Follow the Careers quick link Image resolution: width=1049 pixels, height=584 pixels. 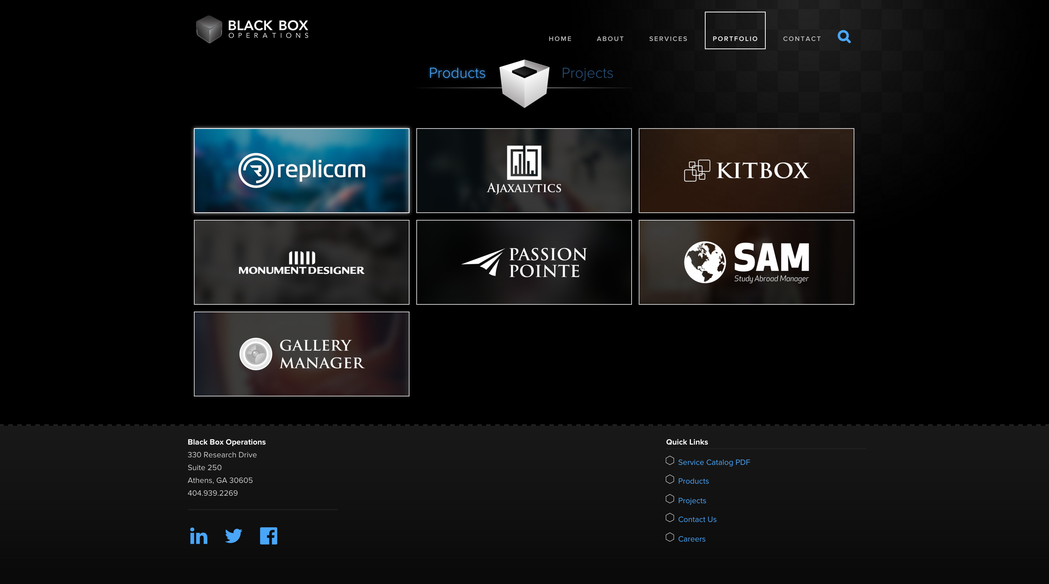(x=691, y=539)
